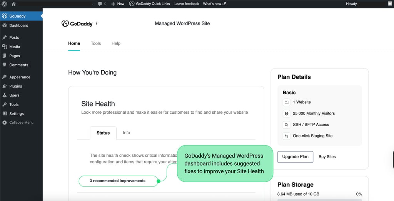Click the Dashboard gauge icon
Image resolution: width=394 pixels, height=201 pixels.
point(5,25)
